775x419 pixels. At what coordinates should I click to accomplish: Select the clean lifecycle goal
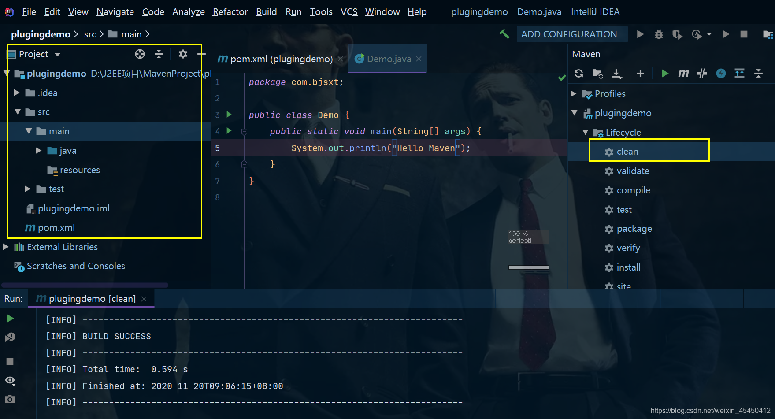(x=627, y=152)
